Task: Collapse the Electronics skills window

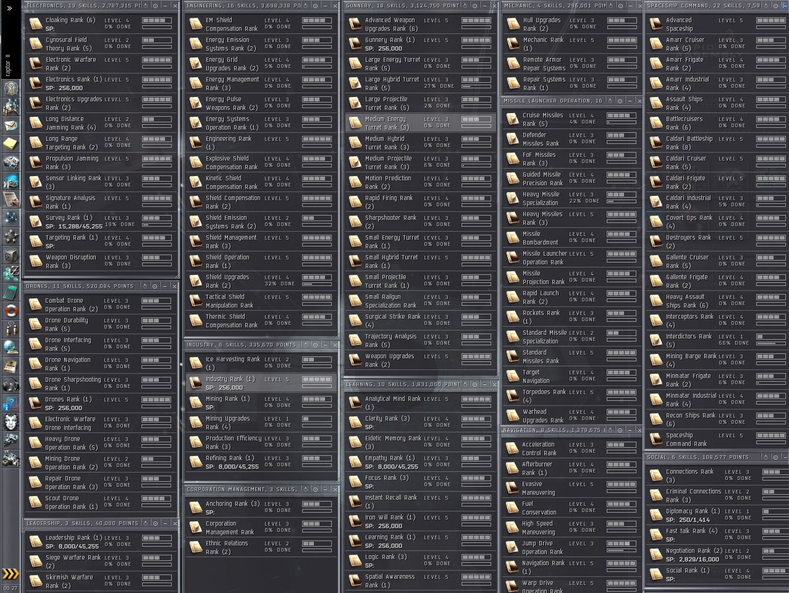Action: (165, 6)
